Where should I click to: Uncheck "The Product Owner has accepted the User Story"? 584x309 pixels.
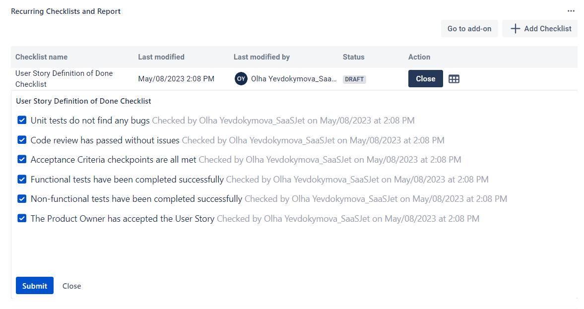click(21, 218)
